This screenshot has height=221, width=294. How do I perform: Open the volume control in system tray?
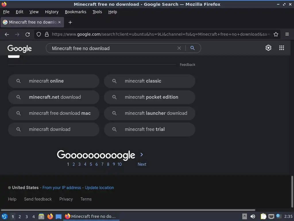coord(253,216)
